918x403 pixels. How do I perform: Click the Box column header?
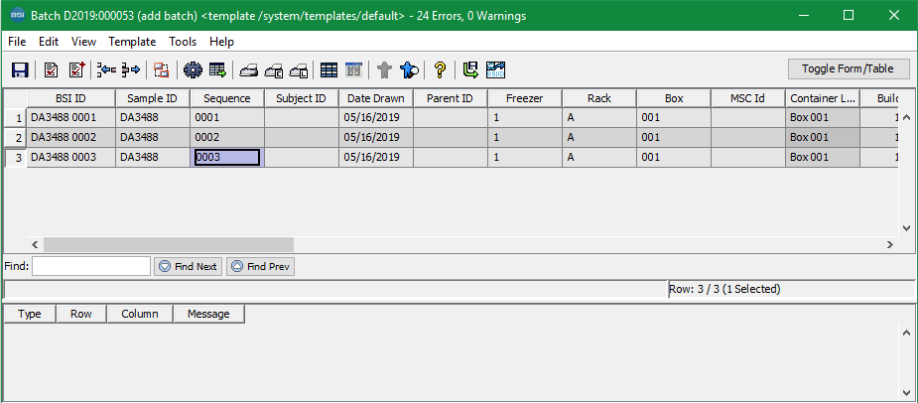point(674,98)
